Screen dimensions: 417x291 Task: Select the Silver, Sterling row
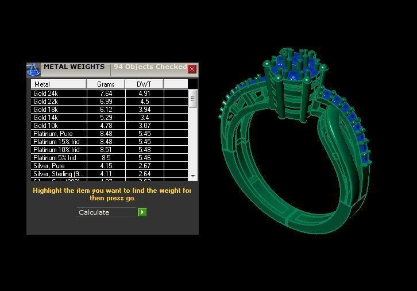tap(109, 173)
